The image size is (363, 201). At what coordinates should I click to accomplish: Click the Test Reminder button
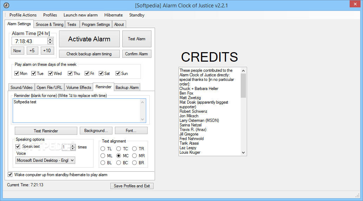coord(46,131)
